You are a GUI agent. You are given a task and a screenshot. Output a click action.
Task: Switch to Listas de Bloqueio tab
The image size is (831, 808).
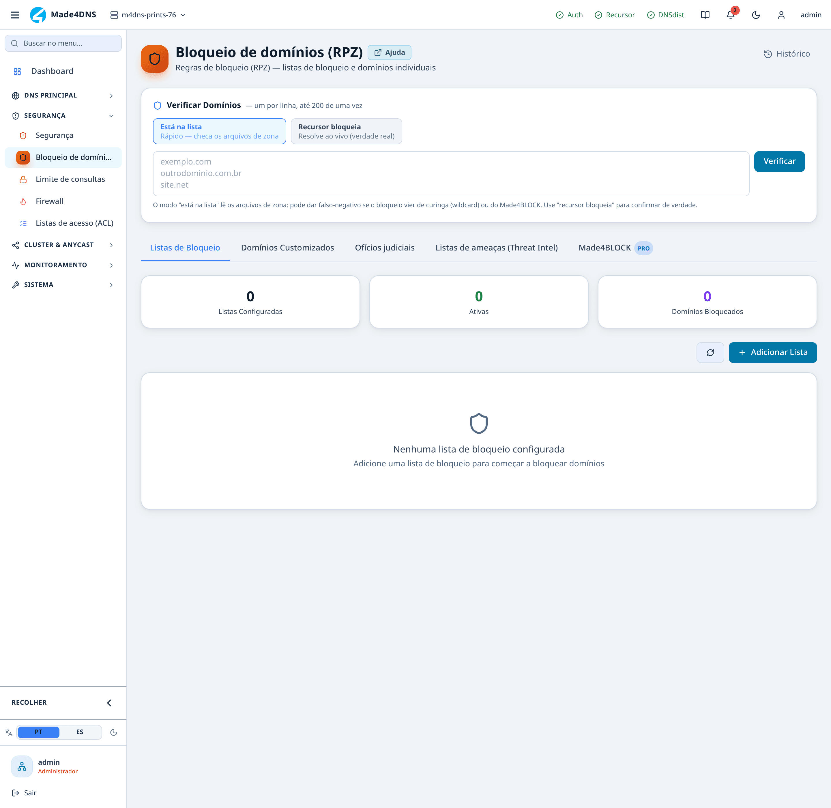coord(185,248)
